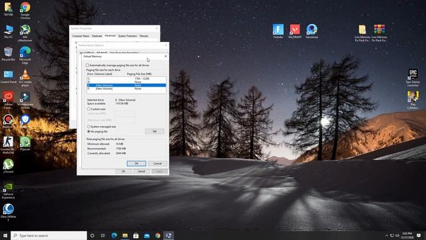Launch GeForce Experience shortcut
426x240 pixels.
8,190
